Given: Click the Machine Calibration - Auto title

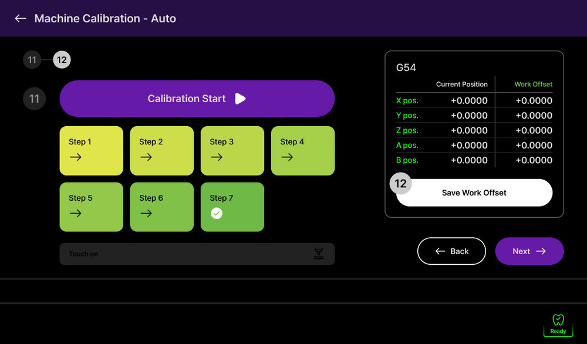Looking at the screenshot, I should pos(105,18).
